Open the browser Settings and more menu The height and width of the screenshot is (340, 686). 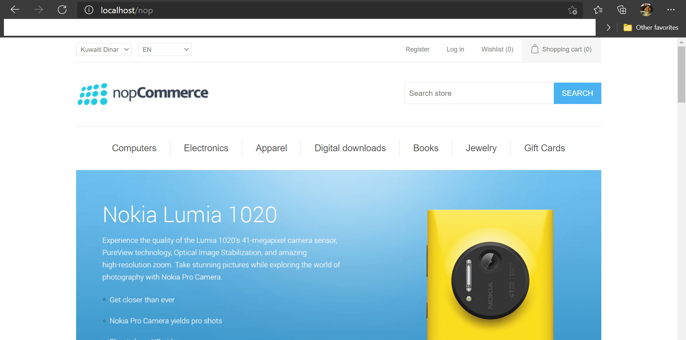click(x=671, y=10)
